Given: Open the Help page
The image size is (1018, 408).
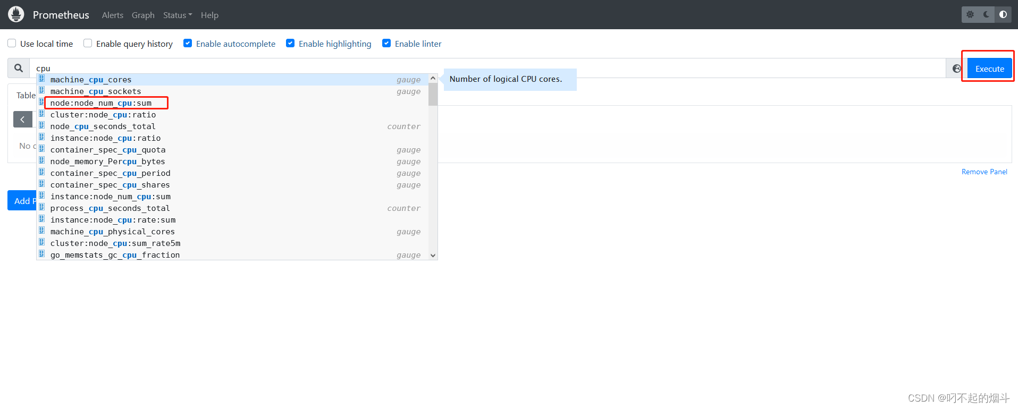Looking at the screenshot, I should pos(209,15).
